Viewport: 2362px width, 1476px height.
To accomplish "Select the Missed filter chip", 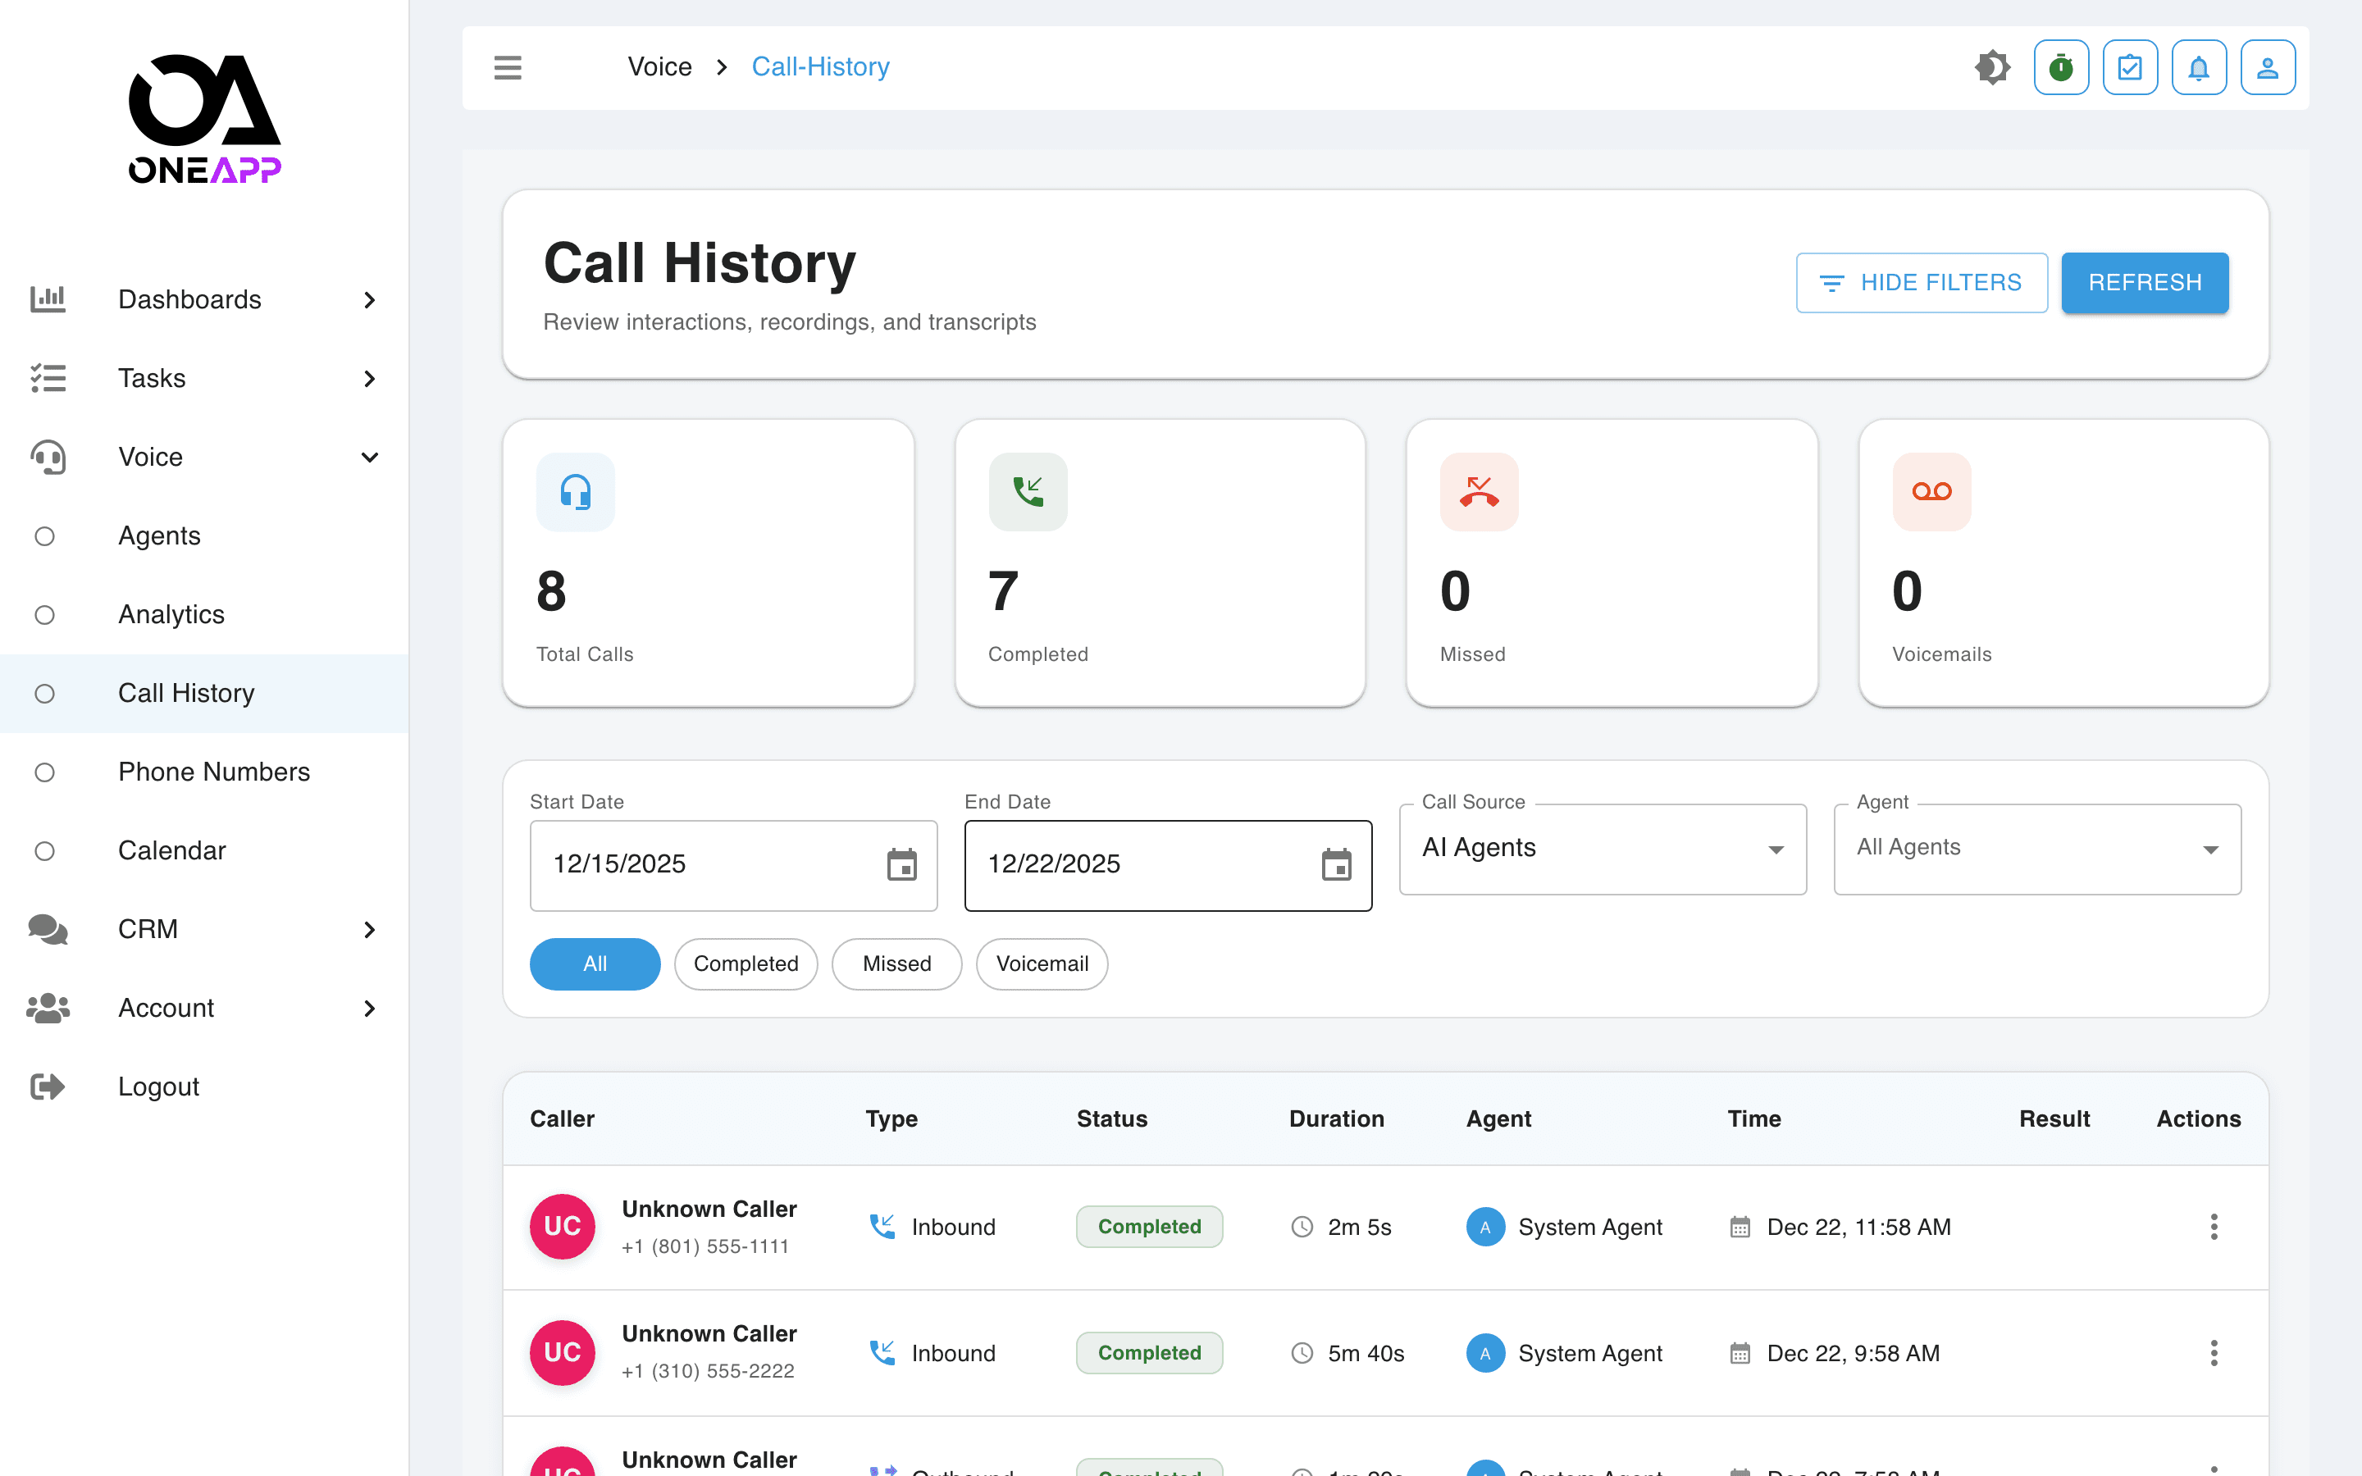I will tap(896, 963).
